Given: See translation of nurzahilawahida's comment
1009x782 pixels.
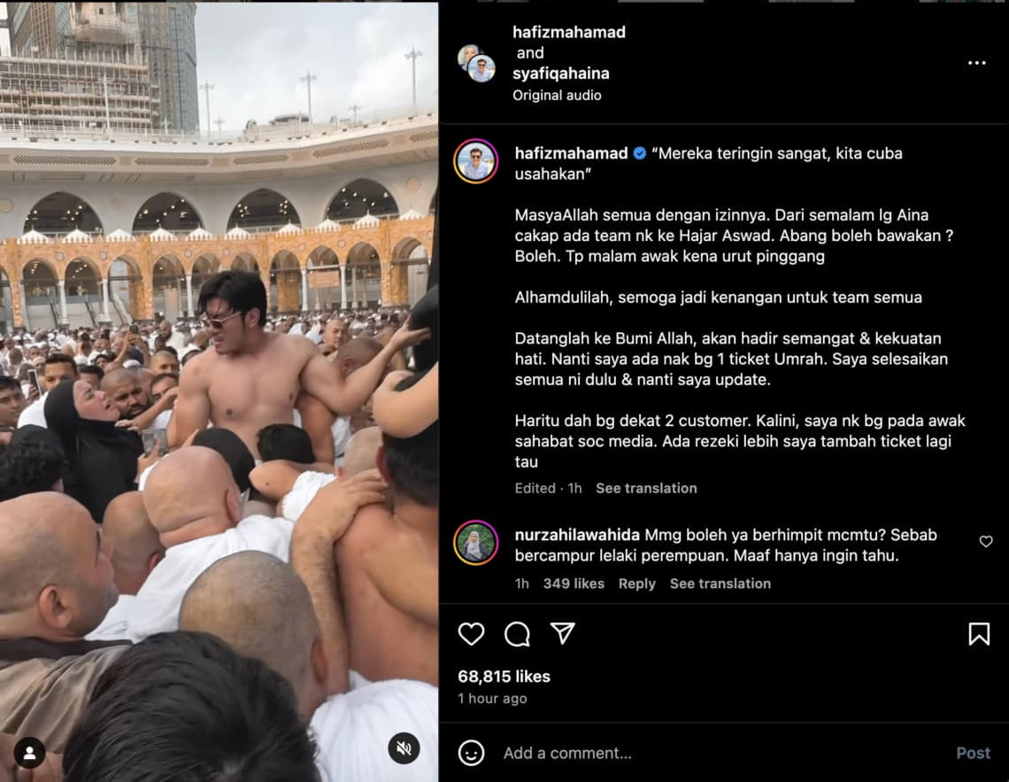Looking at the screenshot, I should (x=720, y=583).
